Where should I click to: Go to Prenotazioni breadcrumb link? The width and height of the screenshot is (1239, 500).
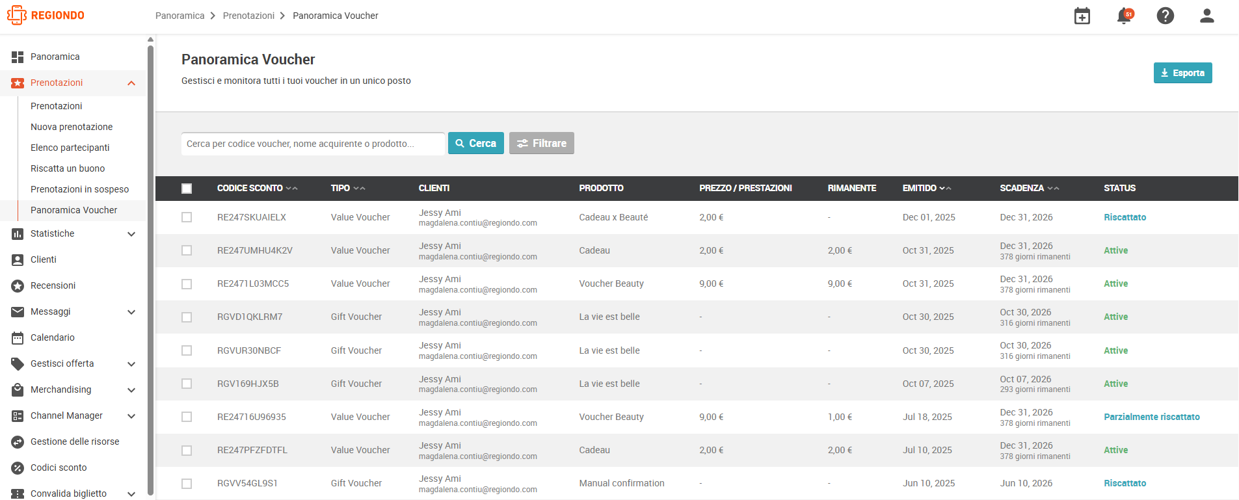coord(248,16)
